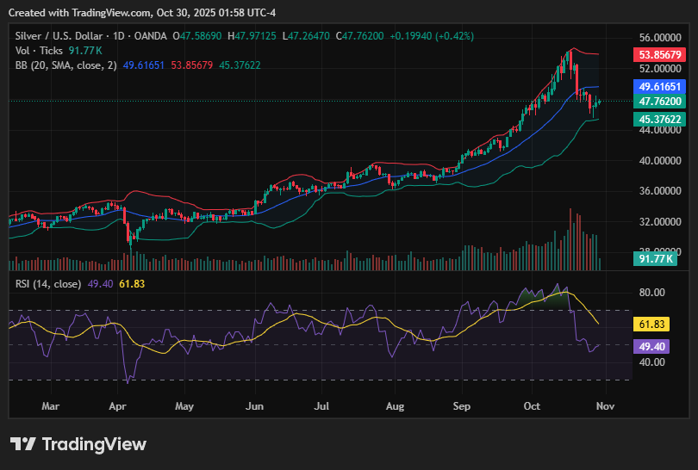Click the teal 45.37622 lower band price tag
Screen dimensions: 698x470
(659, 119)
